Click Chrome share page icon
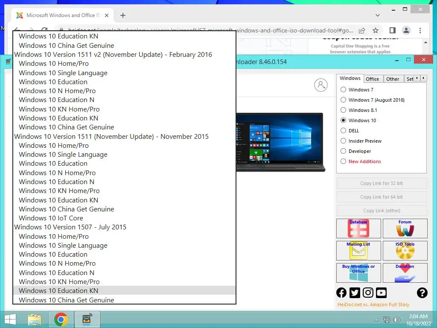This screenshot has height=328, width=437. pyautogui.click(x=362, y=30)
